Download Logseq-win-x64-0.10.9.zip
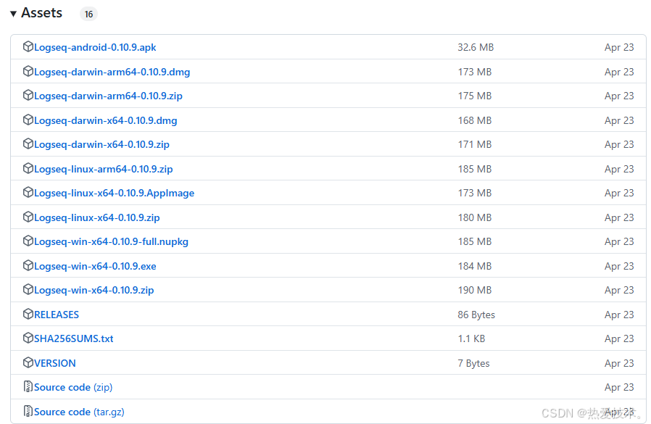Viewport: 651px width, 424px height. click(x=94, y=291)
